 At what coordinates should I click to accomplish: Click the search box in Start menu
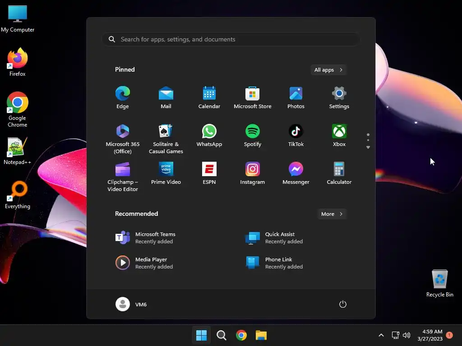[x=231, y=39]
